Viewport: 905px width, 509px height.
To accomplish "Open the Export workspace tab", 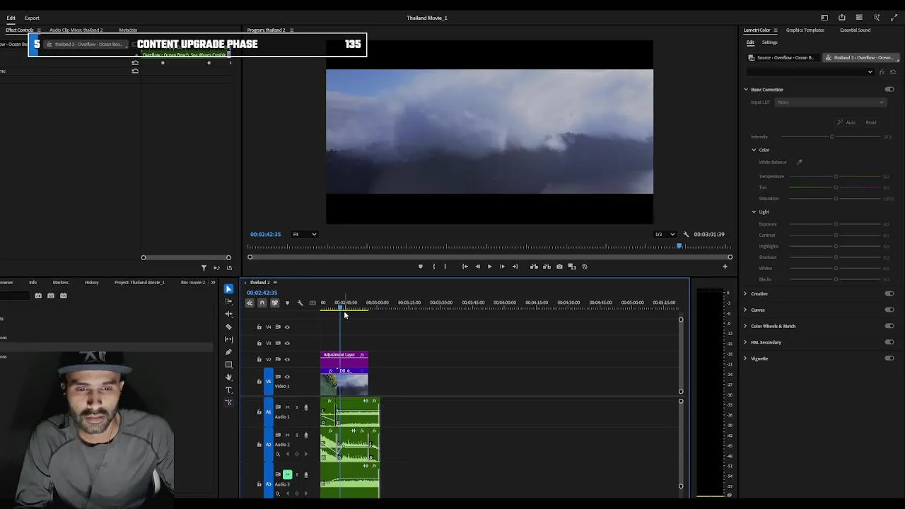I will coord(32,18).
